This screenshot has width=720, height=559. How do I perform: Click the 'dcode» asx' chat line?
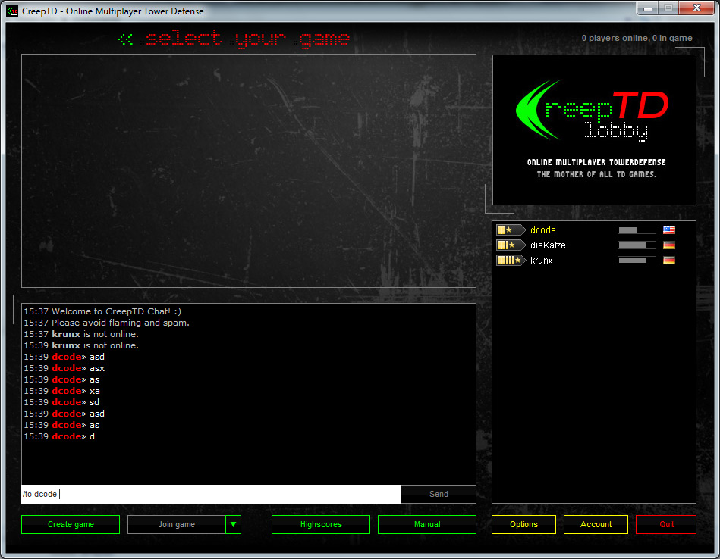[x=64, y=368]
